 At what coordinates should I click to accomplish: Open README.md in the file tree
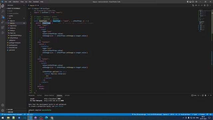pyautogui.click(x=13, y=48)
